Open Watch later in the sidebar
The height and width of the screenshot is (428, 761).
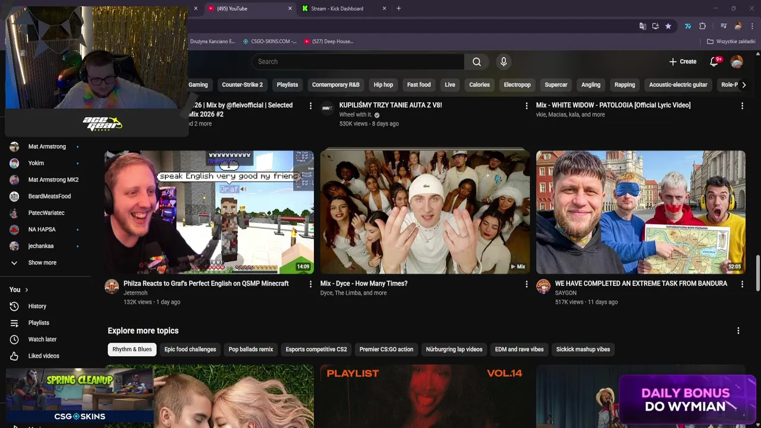42,339
